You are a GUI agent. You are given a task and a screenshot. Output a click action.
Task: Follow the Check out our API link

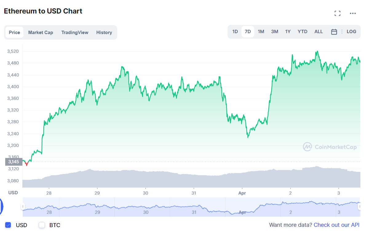click(336, 225)
